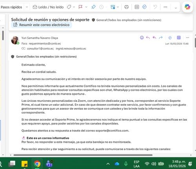Click sender name Yuri Samantha Navarro Olaya
This screenshot has width=196, height=169.
click(x=40, y=38)
